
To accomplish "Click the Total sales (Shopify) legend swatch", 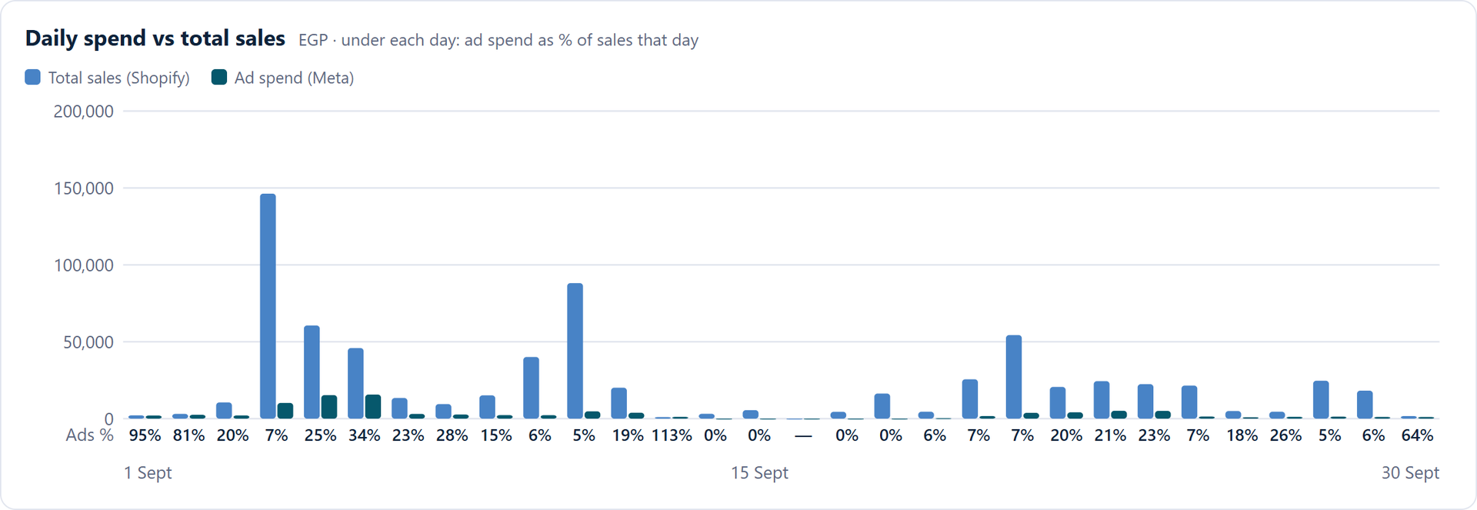I will click(x=32, y=77).
